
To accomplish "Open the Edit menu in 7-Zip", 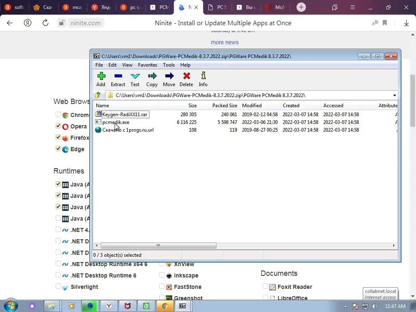I will 113,65.
